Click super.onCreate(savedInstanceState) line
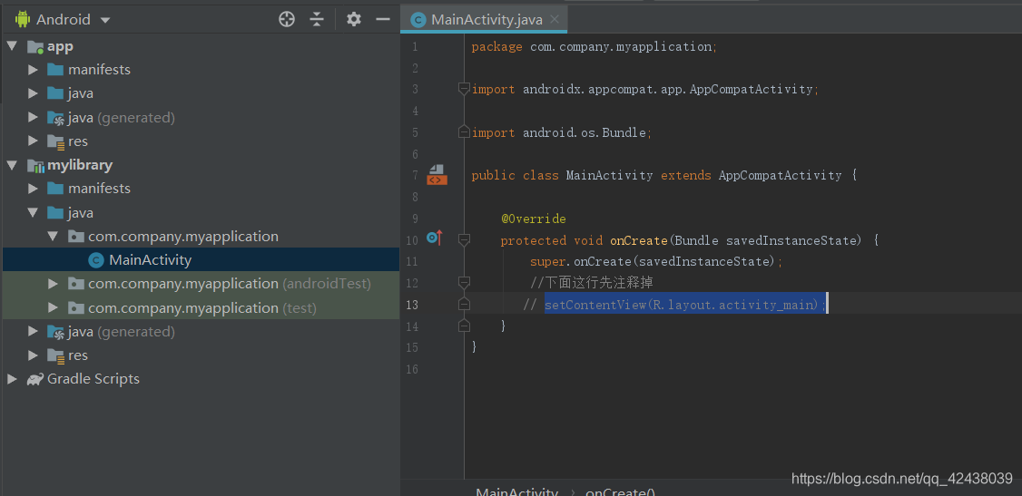The image size is (1022, 496). (655, 262)
